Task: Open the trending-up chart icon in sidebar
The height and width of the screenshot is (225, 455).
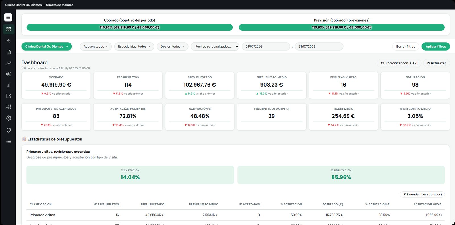Action: (x=9, y=63)
